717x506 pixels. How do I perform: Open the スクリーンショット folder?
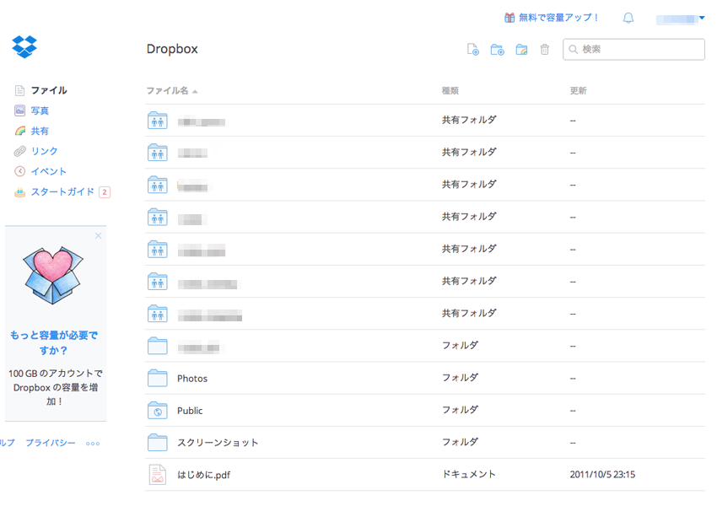pyautogui.click(x=218, y=443)
